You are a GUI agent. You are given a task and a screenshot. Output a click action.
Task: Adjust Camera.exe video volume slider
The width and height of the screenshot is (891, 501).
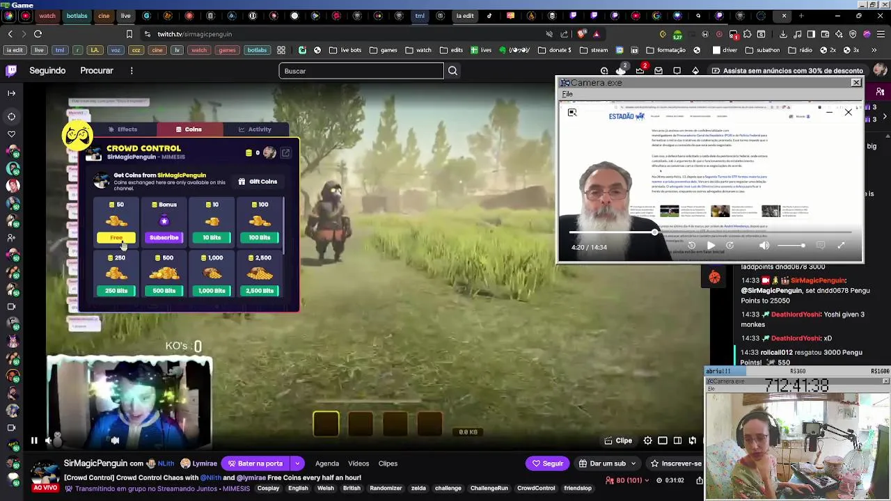tap(791, 246)
